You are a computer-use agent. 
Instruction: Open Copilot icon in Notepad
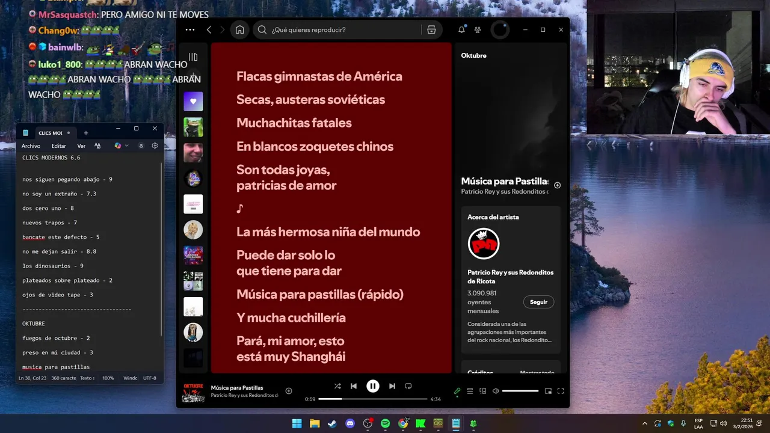118,146
